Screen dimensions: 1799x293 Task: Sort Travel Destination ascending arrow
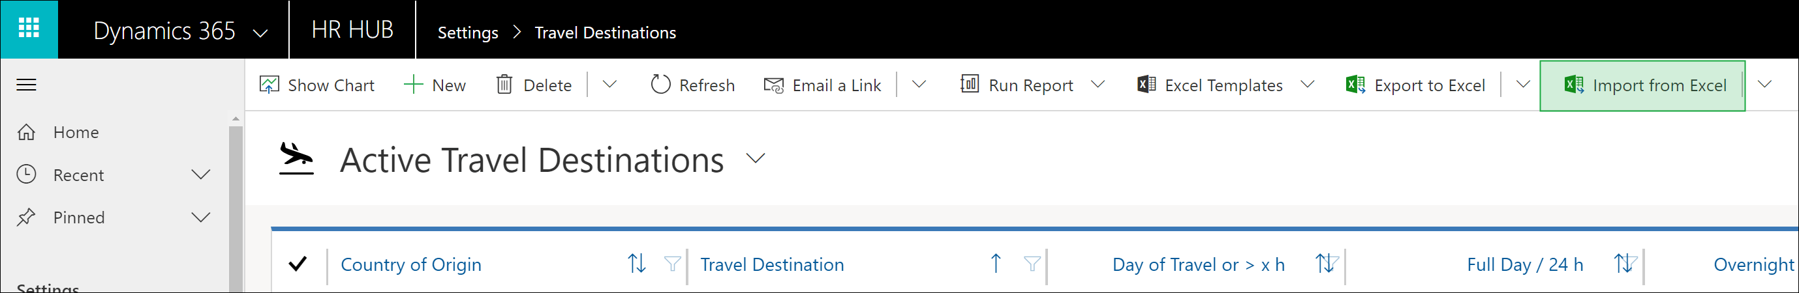[996, 264]
